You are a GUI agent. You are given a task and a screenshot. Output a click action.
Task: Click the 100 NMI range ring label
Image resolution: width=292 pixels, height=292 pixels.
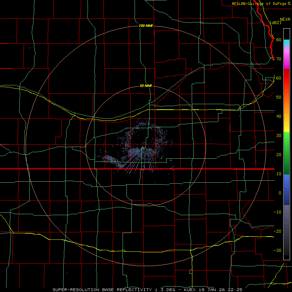(x=146, y=26)
